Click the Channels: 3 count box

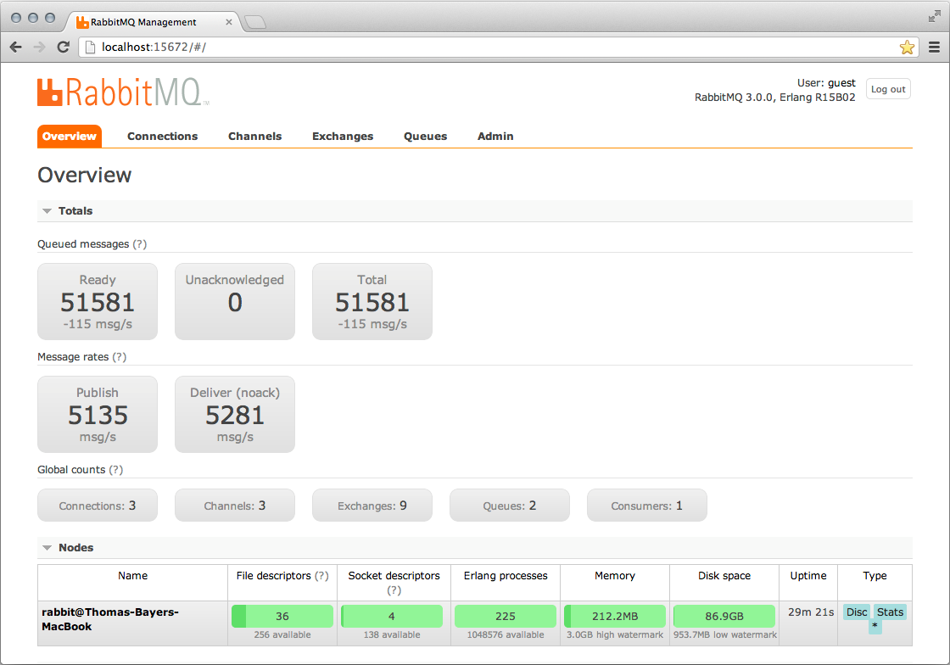coord(235,505)
